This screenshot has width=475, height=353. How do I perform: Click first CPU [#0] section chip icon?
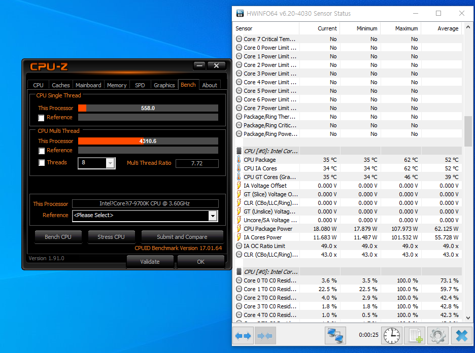pos(239,151)
